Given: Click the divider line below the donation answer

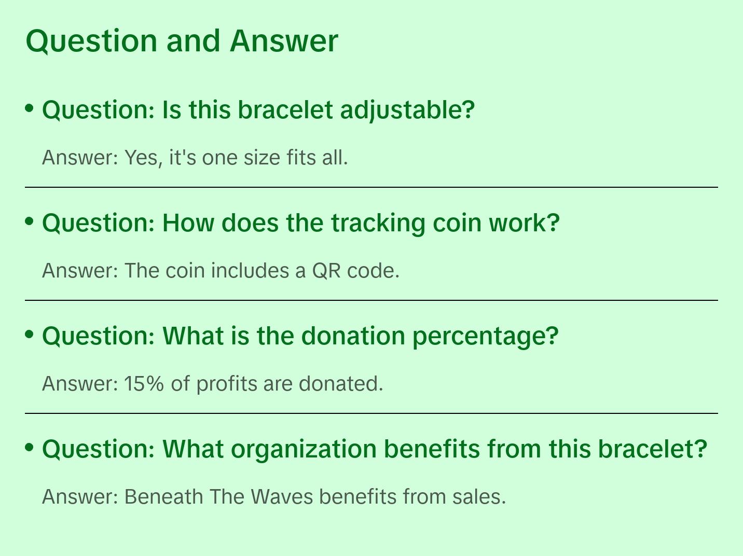Looking at the screenshot, I should click(371, 413).
